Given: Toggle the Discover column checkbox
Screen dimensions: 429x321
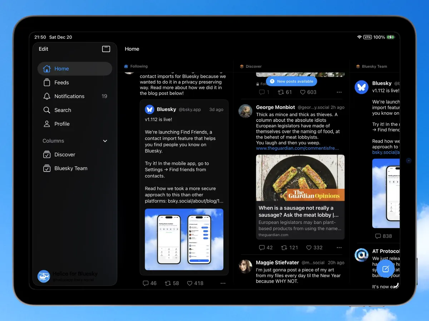Looking at the screenshot, I should 47,154.
